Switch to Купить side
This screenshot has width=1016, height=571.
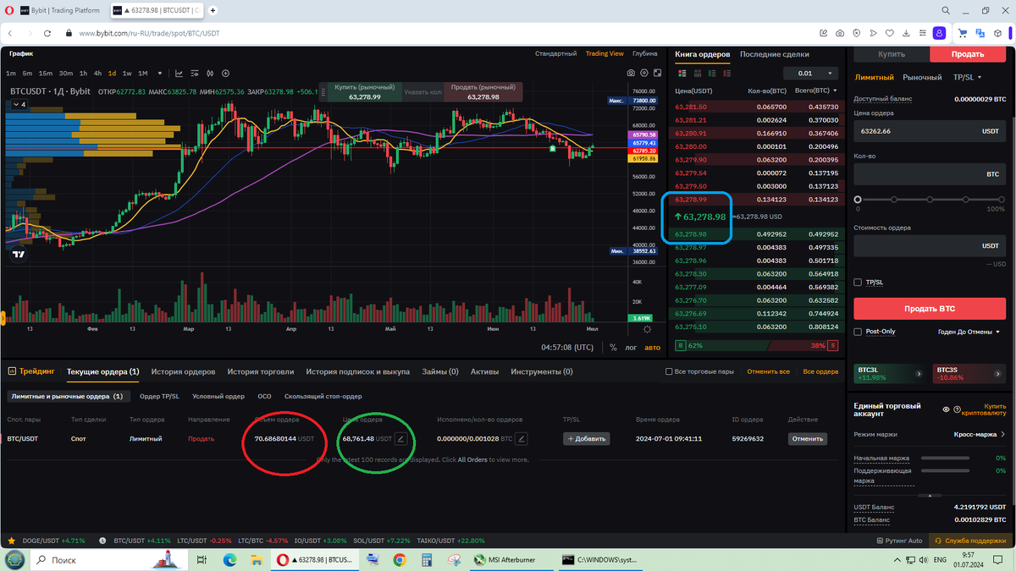pyautogui.click(x=891, y=53)
